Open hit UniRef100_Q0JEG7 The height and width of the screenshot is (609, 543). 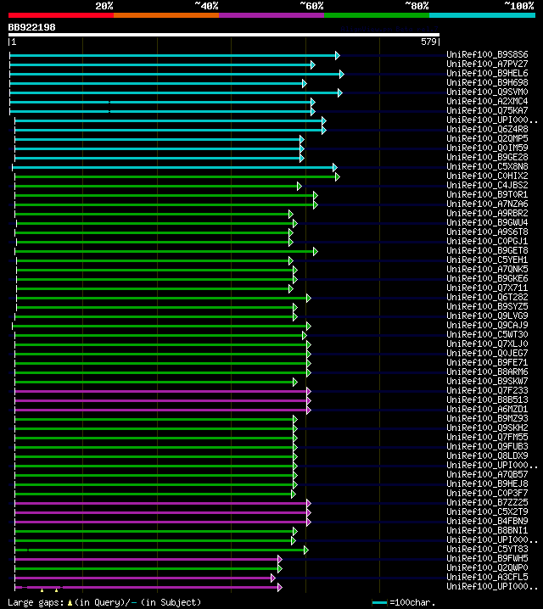coord(487,353)
